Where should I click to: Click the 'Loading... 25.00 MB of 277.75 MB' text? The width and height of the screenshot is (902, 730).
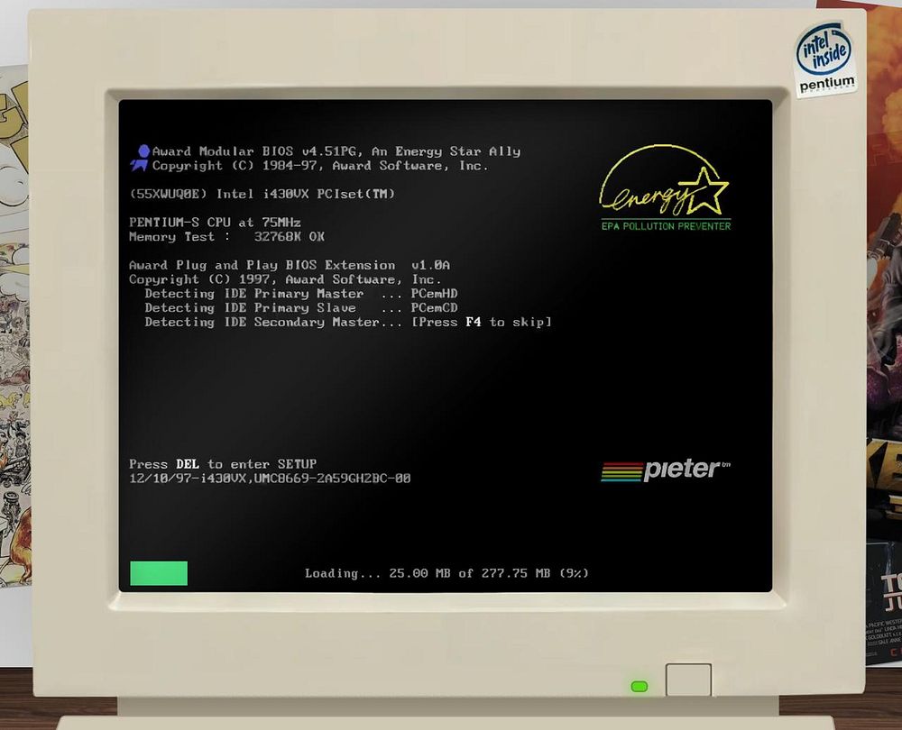[x=447, y=573]
